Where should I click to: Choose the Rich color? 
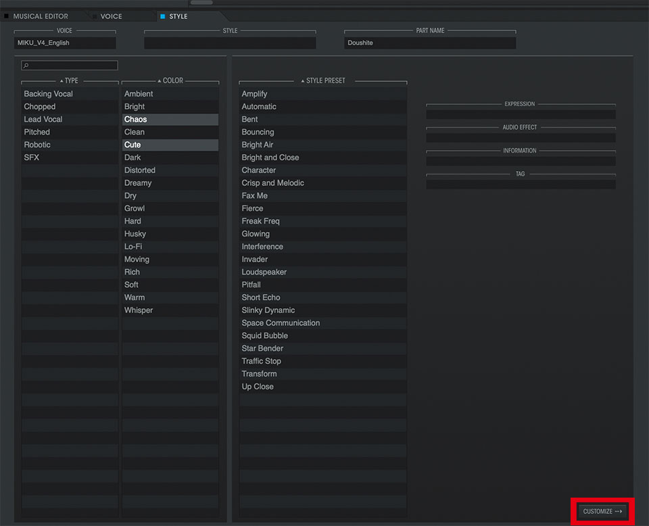[170, 272]
